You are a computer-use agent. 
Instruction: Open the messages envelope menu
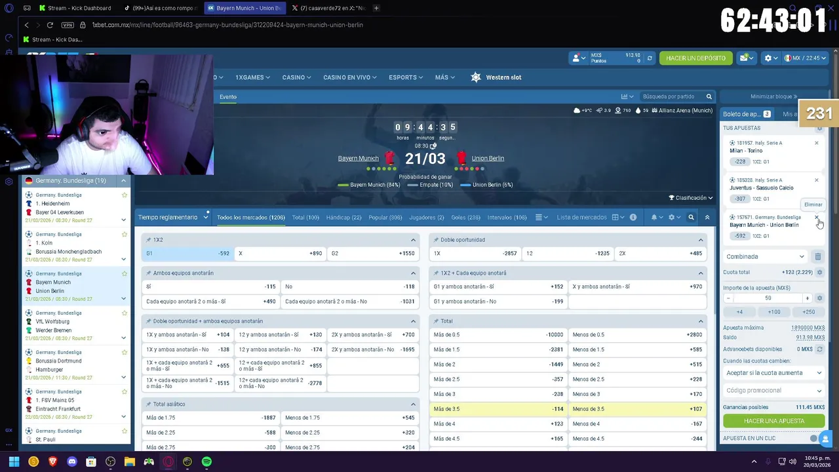[x=746, y=58]
